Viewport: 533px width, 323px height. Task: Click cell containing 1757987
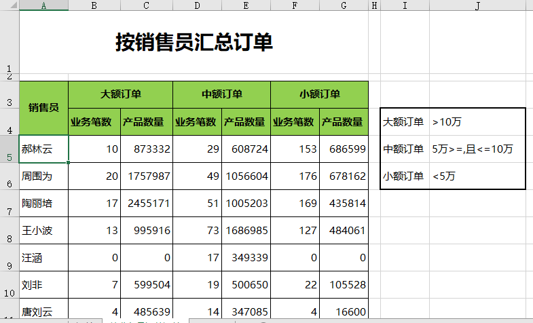tap(146, 176)
